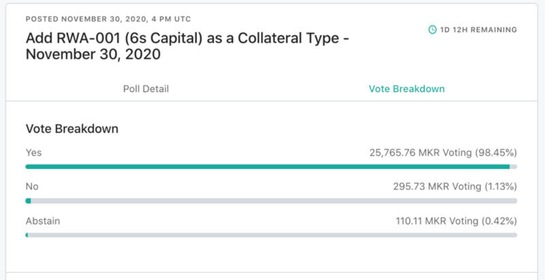Click the Abstain vote progress bar
545x280 pixels.
(271, 235)
